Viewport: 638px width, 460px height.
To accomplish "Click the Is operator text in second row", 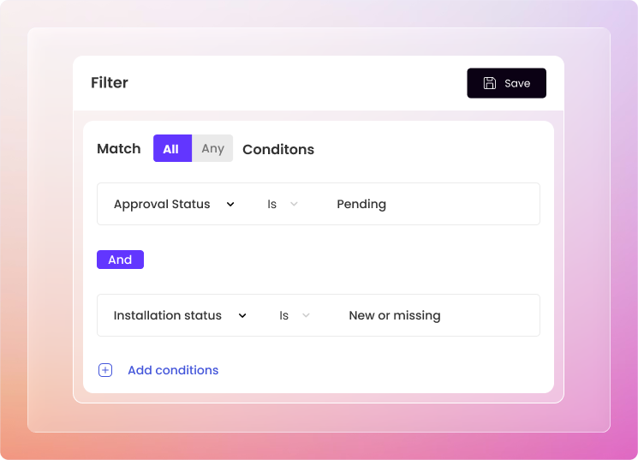I will tap(284, 316).
